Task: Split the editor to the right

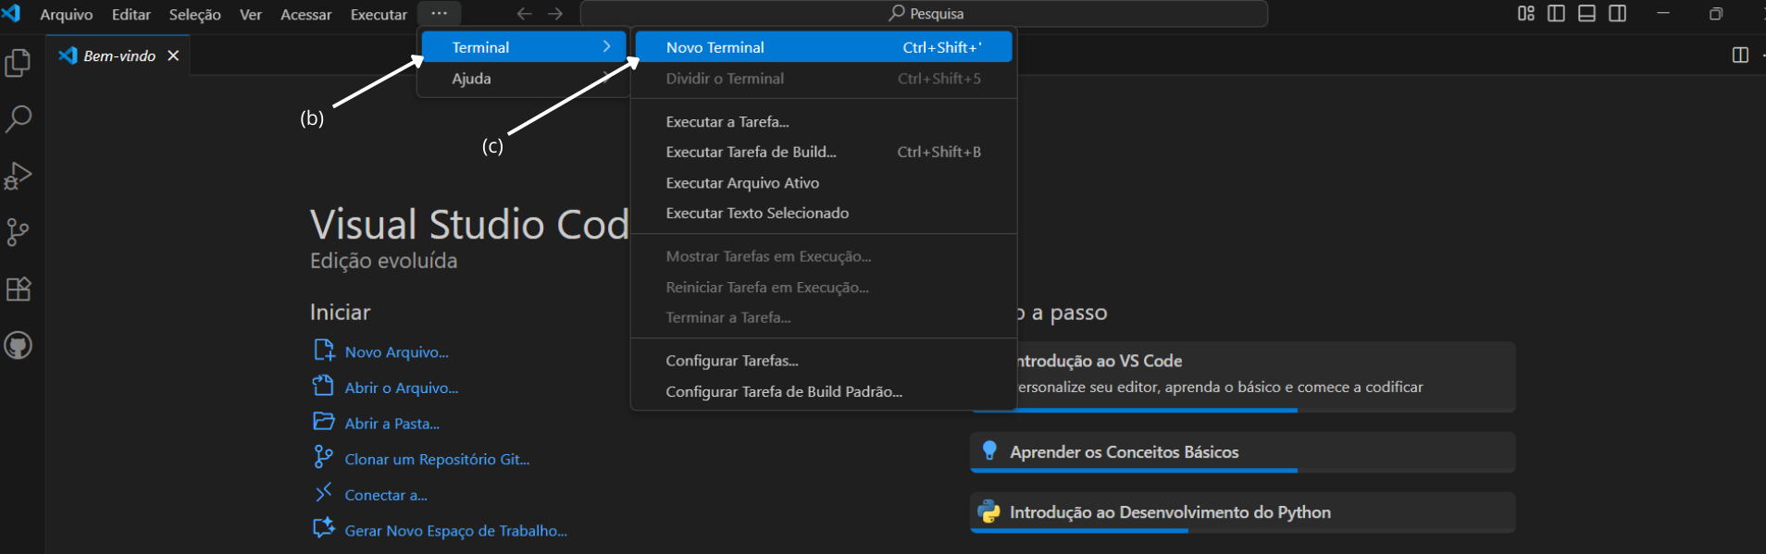Action: pos(1740,55)
